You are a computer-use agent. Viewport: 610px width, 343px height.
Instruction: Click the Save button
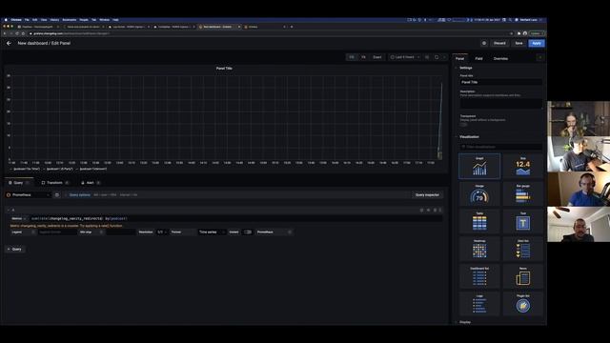point(518,43)
